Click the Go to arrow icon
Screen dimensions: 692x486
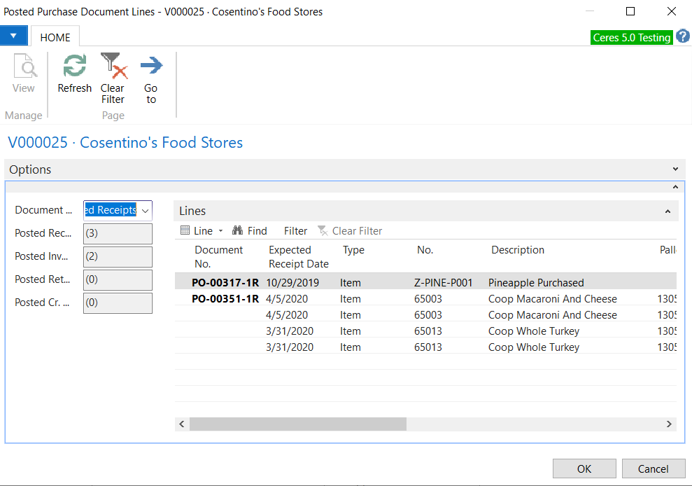pos(151,67)
